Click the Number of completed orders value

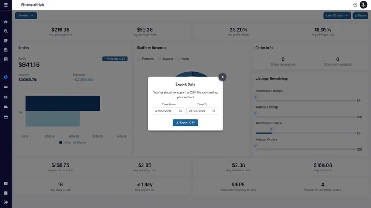pyautogui.click(x=323, y=185)
